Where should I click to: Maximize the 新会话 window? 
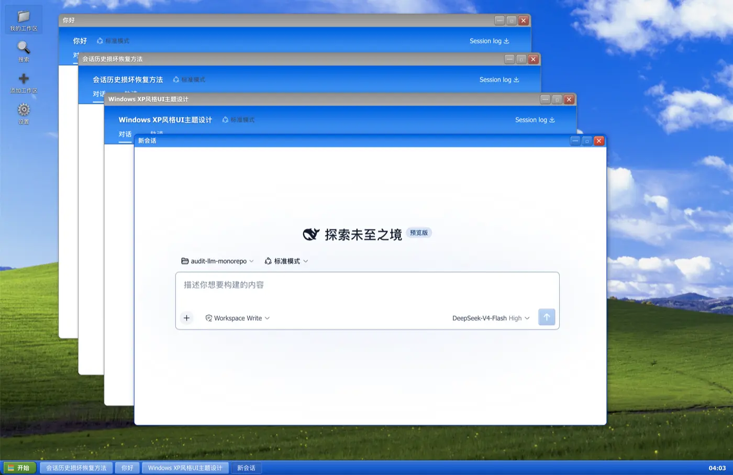pyautogui.click(x=587, y=141)
